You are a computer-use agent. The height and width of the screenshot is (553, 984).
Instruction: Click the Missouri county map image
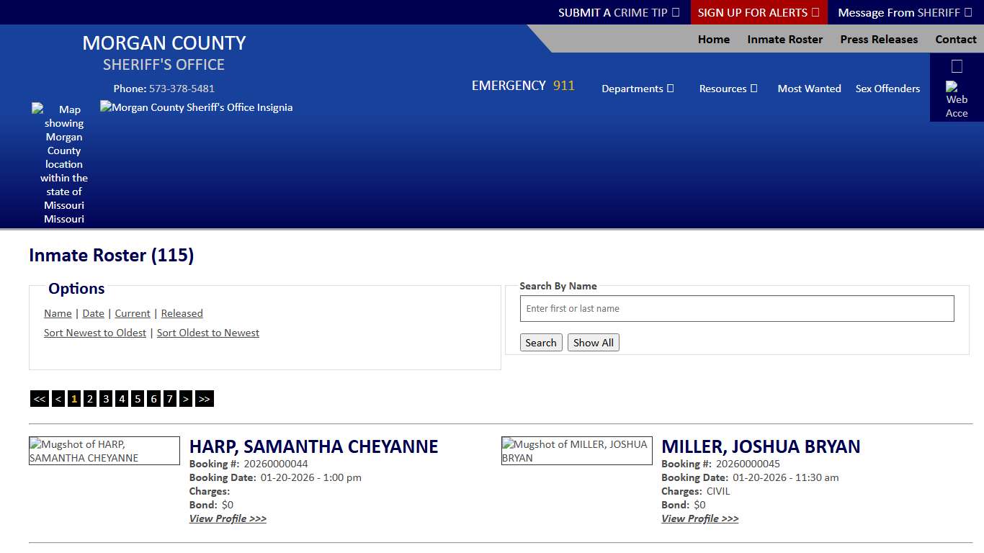tap(63, 164)
